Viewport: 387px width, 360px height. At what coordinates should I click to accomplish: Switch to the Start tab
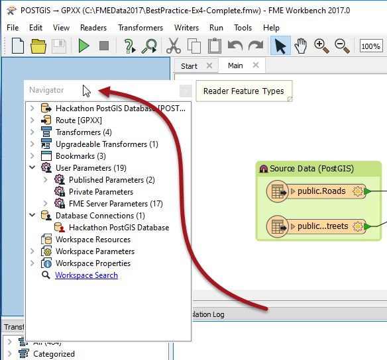pos(190,66)
